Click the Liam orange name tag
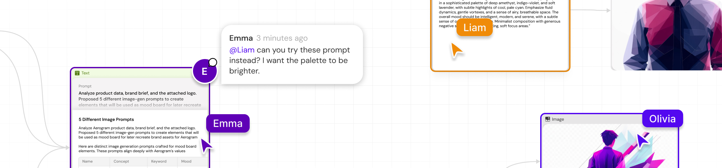The height and width of the screenshot is (168, 722). 475,28
